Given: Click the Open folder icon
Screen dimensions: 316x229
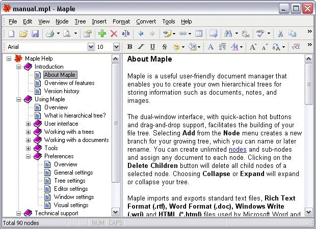Looking at the screenshot, I should 23,34.
